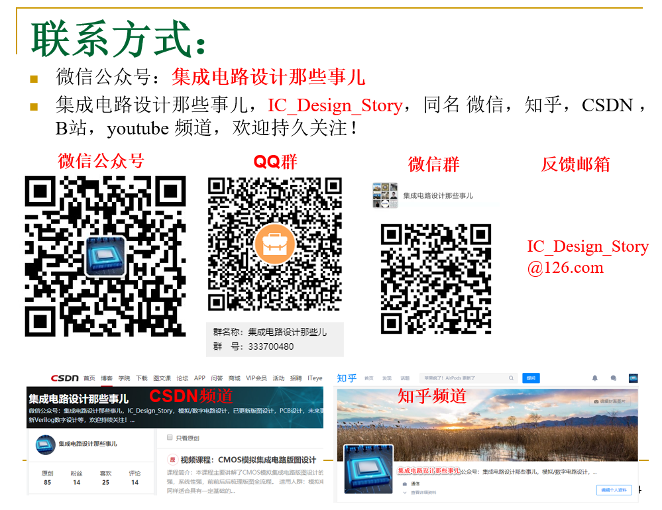Click the WeChat group QR code
The width and height of the screenshot is (662, 510).
tap(436, 279)
